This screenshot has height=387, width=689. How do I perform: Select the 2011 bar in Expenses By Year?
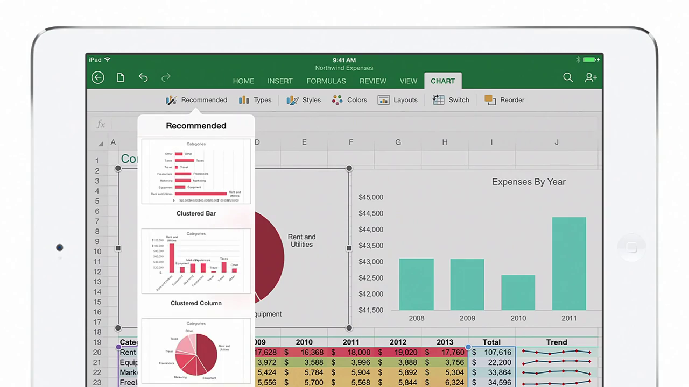(569, 264)
